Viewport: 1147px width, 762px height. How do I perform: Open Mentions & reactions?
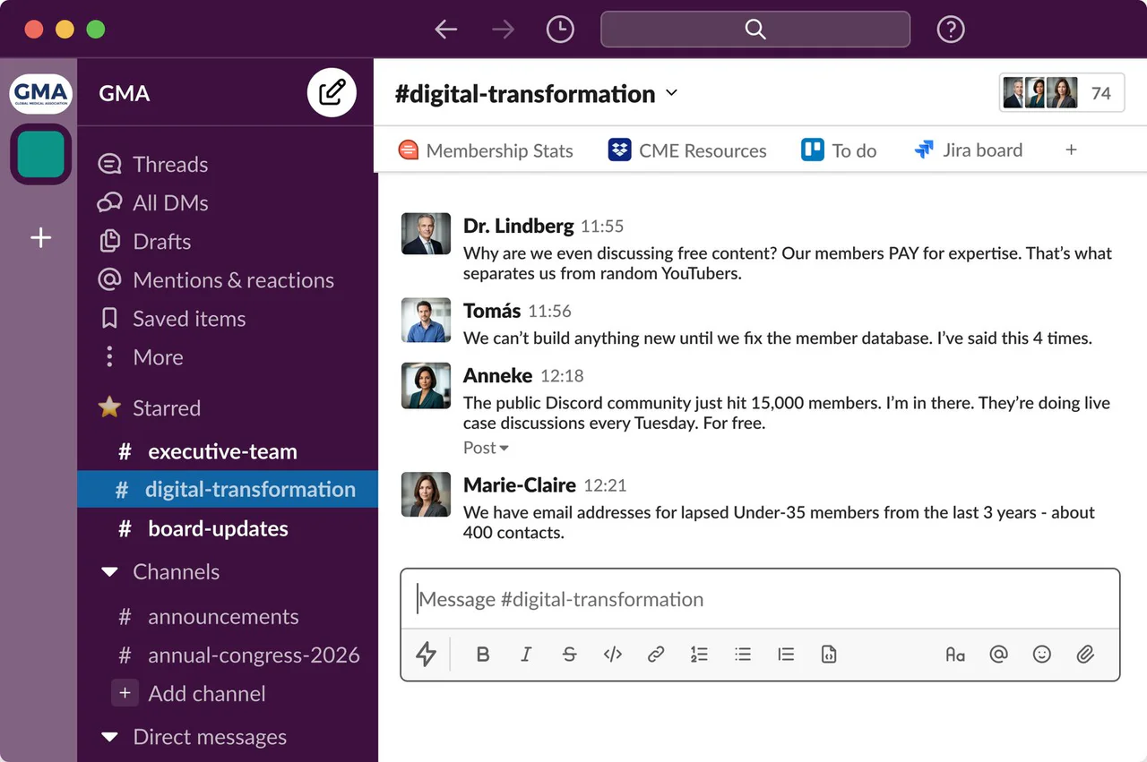216,280
